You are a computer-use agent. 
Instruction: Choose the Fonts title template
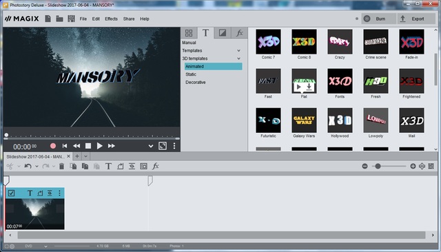coord(340,81)
